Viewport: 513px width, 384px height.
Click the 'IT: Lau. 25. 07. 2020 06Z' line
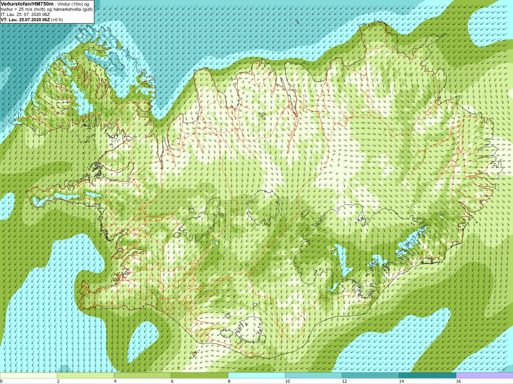(25, 14)
